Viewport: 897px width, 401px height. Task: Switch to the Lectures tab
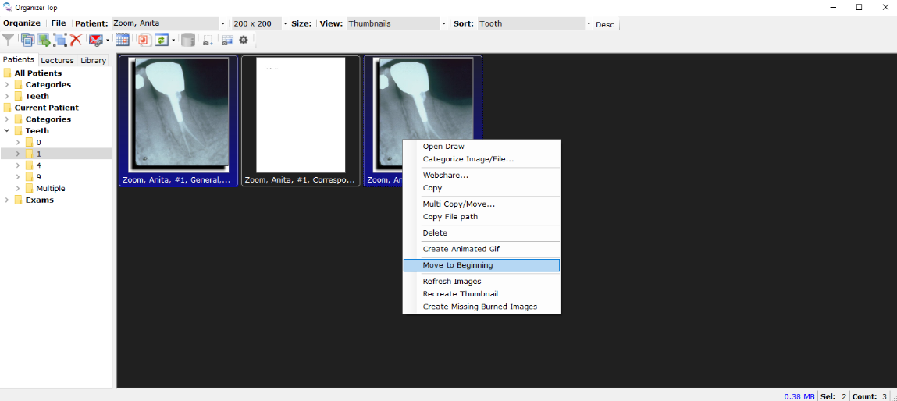57,60
